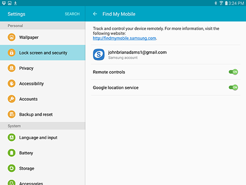Screen dimensions: 246x185
Task: Click the Backup and reset icon
Action: [x=11, y=114]
